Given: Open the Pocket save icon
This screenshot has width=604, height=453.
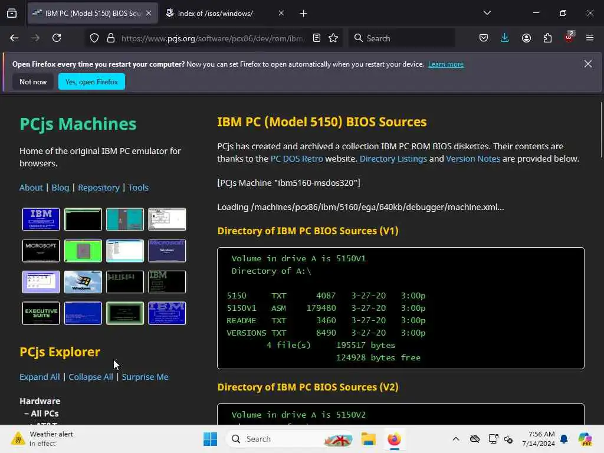Looking at the screenshot, I should 484,38.
